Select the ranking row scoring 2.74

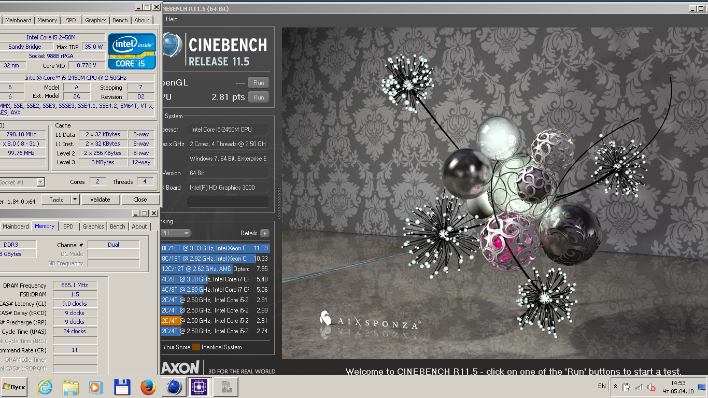point(215,331)
